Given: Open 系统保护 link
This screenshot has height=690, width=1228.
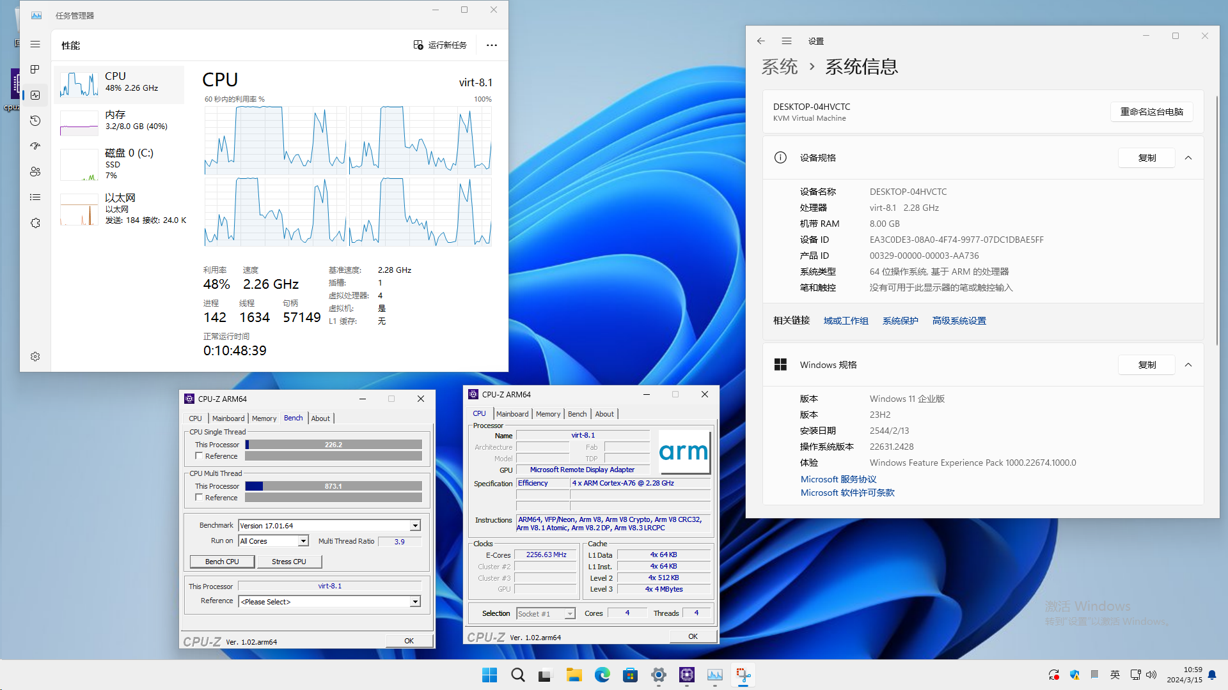Looking at the screenshot, I should [x=900, y=321].
